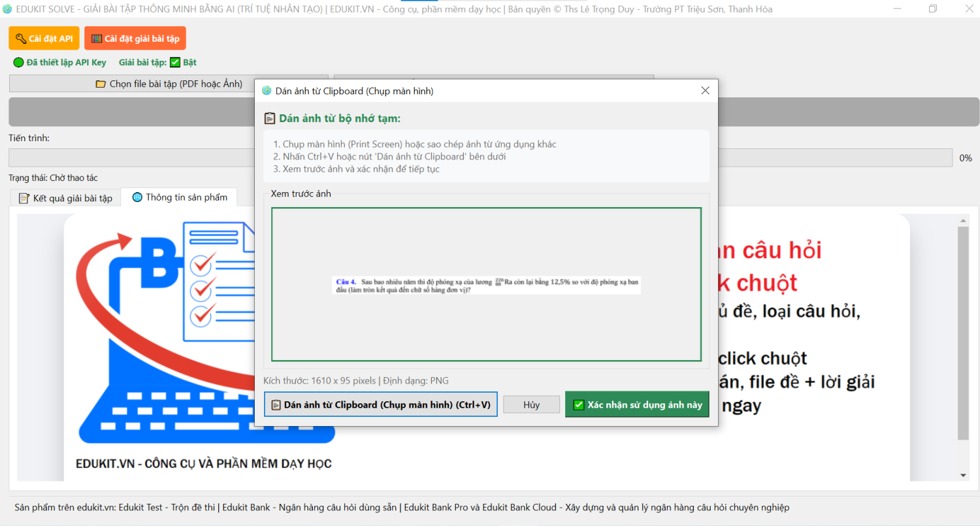Click the icon on Cài đặt giải bài tập
Image resolution: width=980 pixels, height=526 pixels.
(x=96, y=39)
